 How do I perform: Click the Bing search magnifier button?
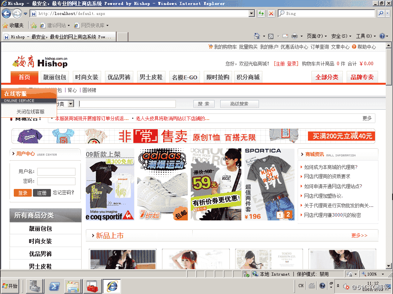click(x=381, y=13)
